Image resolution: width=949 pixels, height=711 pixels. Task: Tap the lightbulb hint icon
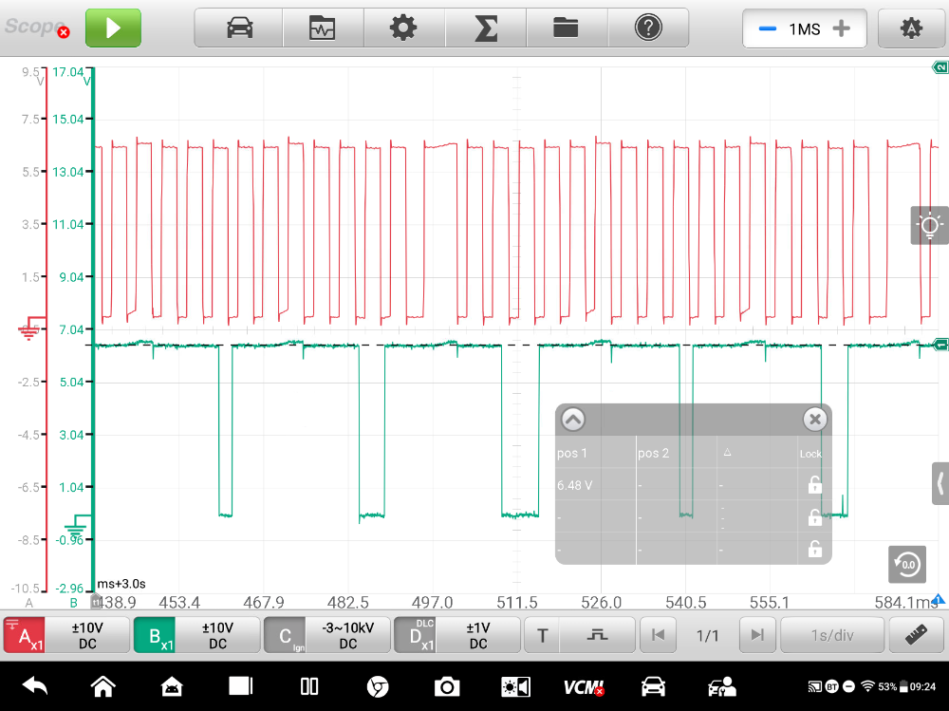(928, 226)
